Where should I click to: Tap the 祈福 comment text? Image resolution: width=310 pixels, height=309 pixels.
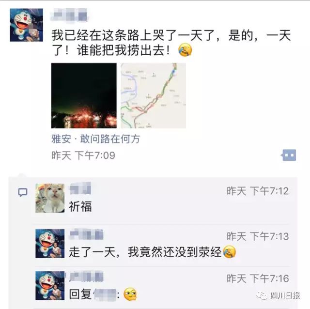(x=80, y=206)
